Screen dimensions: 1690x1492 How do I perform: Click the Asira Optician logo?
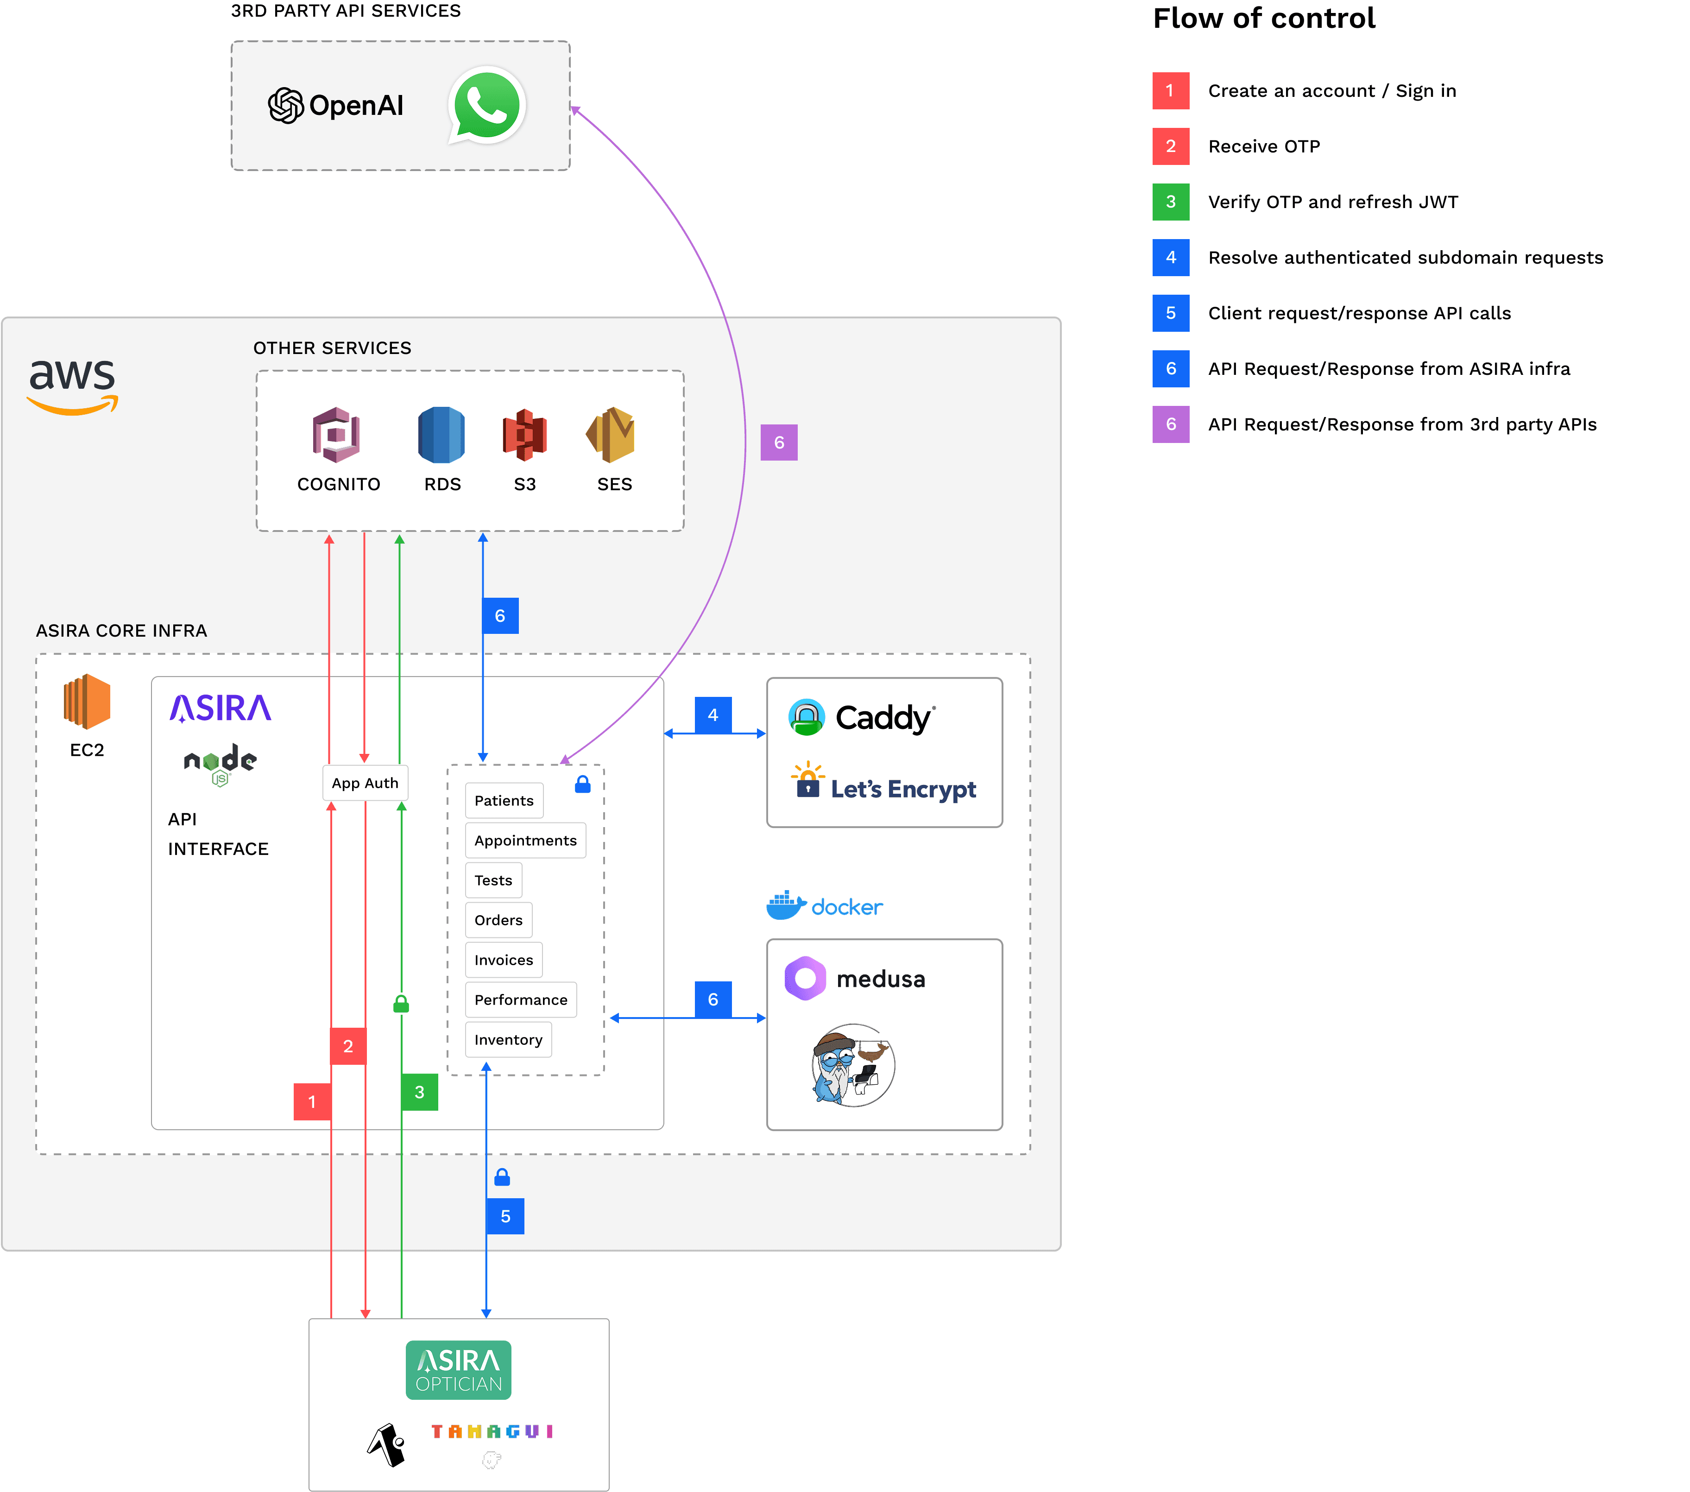point(458,1370)
